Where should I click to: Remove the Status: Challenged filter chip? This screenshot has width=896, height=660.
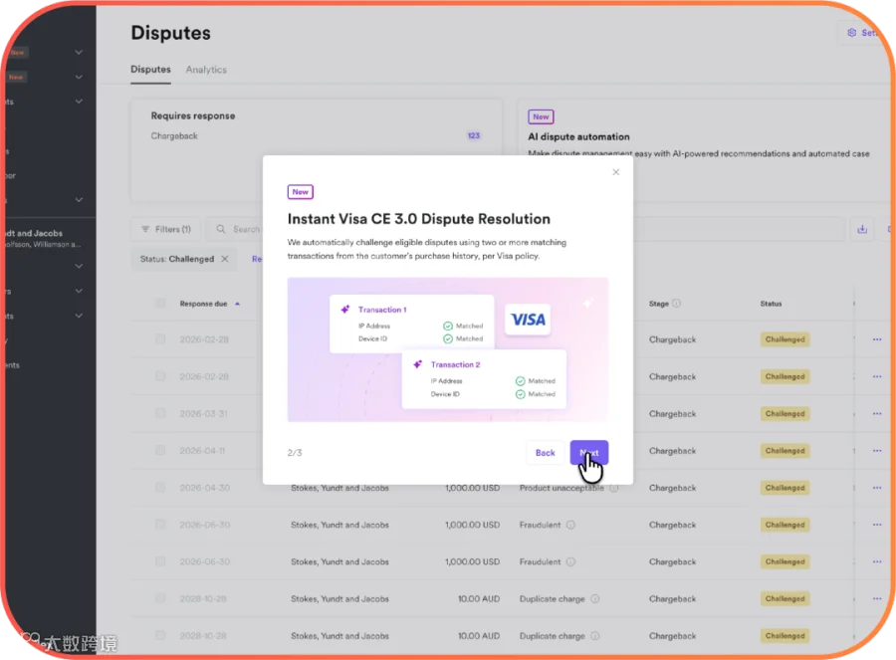point(225,259)
